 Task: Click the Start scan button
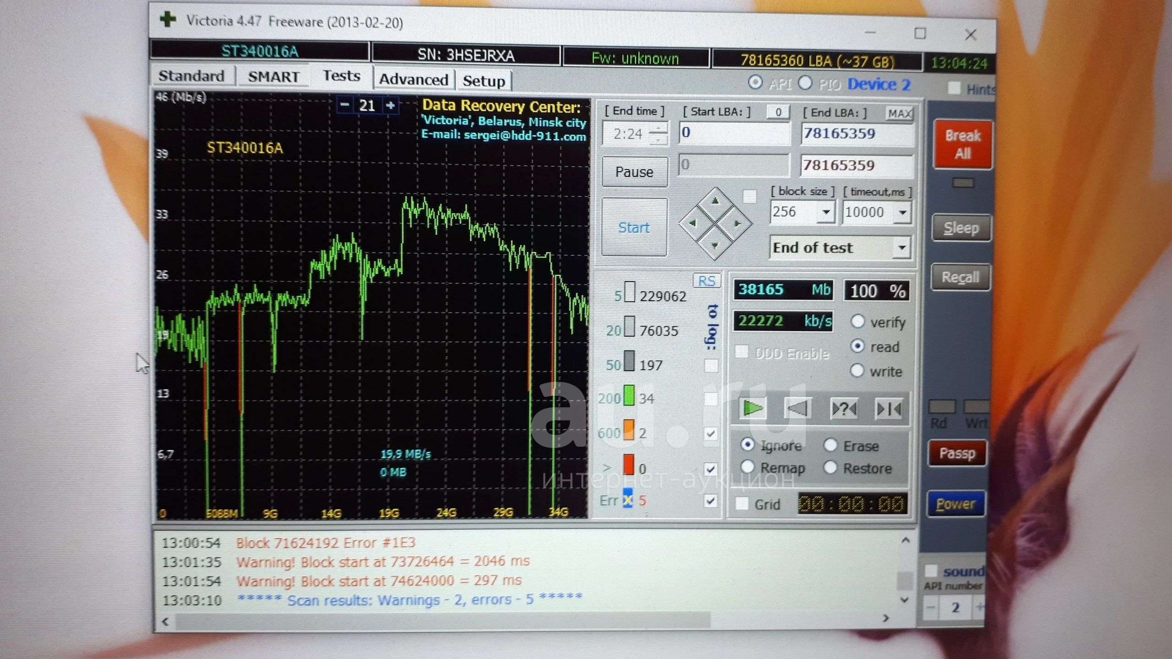(x=634, y=227)
